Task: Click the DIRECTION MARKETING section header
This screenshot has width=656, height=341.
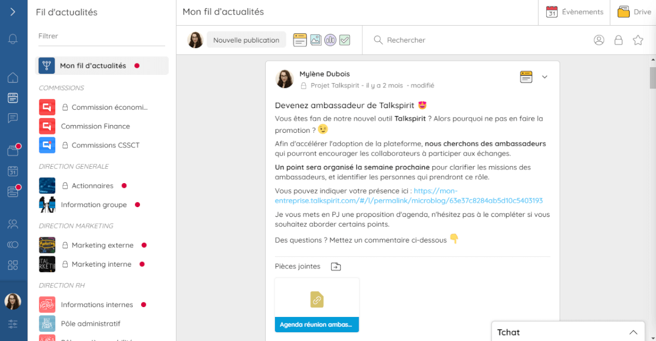Action: [76, 226]
